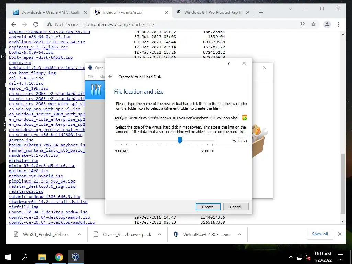Expand options for Win8.1_English_x64.iso download
Screen dimensions: 352x264
coord(79,234)
